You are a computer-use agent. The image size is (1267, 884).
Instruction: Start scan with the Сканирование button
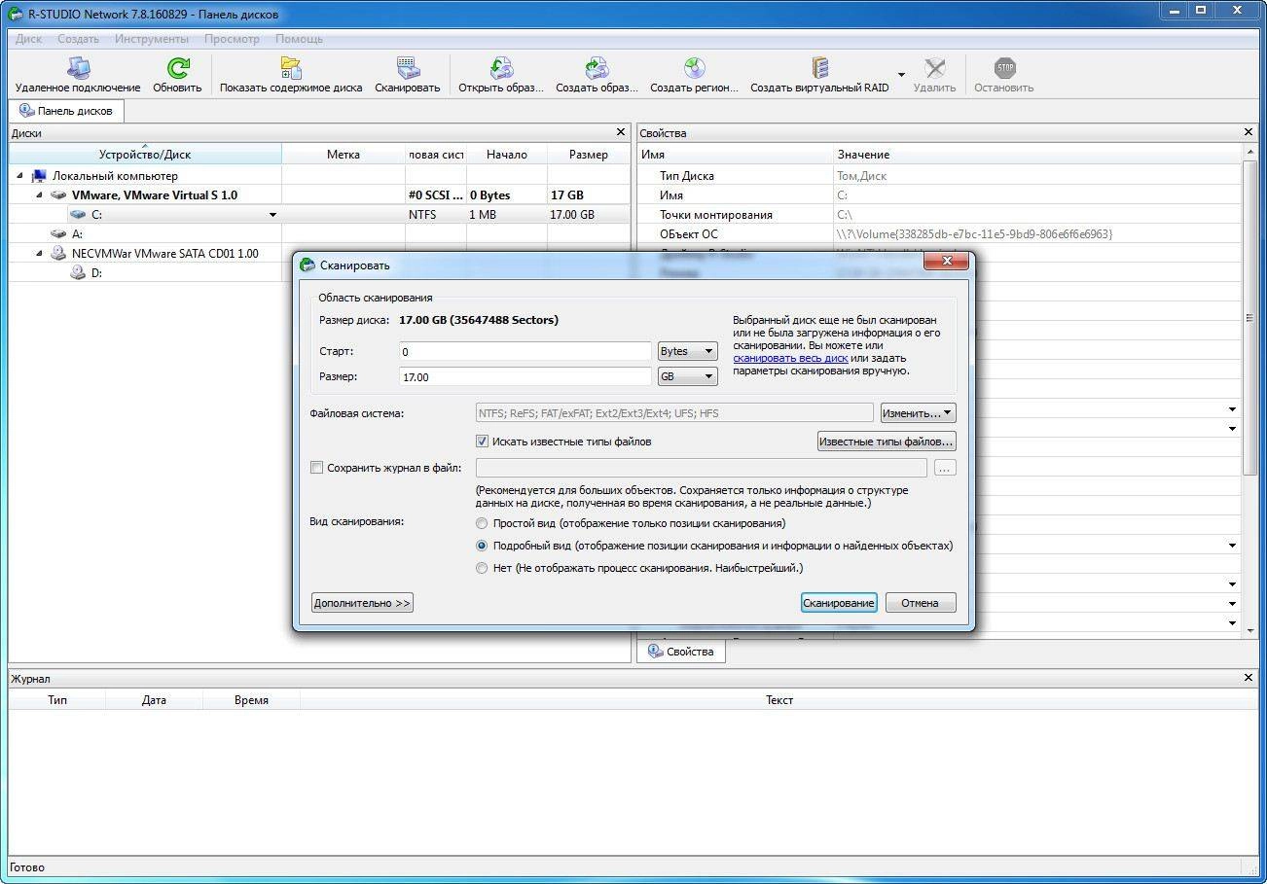(839, 603)
